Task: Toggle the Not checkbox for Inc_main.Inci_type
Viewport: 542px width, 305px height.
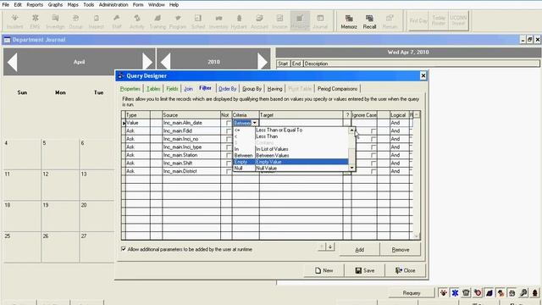Action: point(228,147)
